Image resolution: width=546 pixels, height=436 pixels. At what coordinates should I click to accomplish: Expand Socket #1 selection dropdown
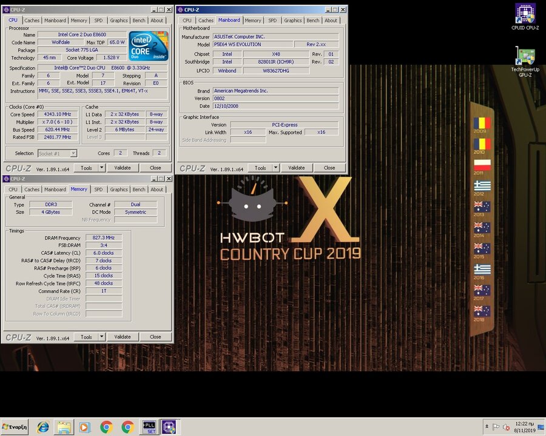[x=73, y=153]
